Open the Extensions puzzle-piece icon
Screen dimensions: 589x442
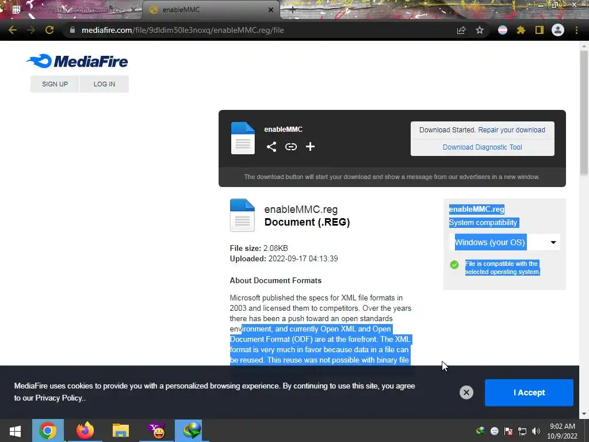tap(521, 30)
